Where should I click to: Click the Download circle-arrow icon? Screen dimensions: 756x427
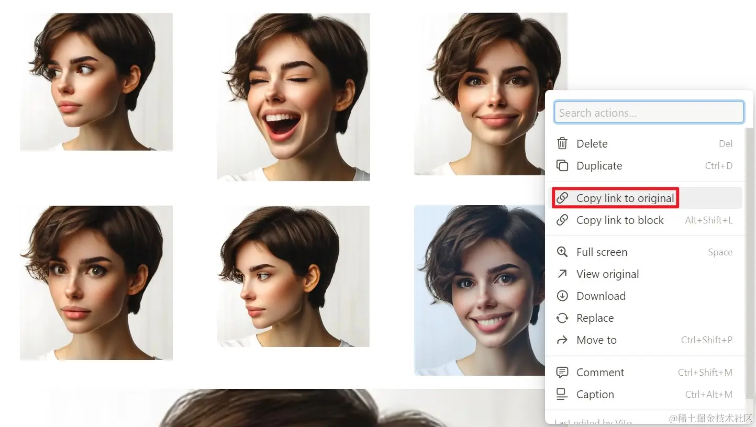[562, 296]
